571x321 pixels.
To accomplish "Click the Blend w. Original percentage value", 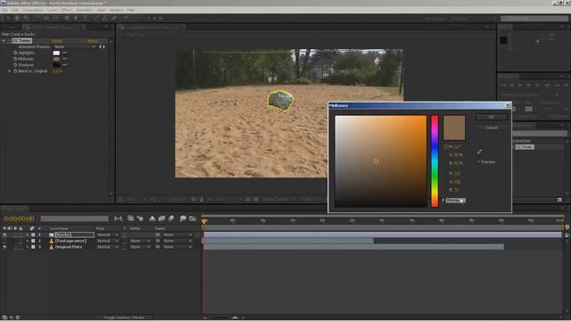I will pyautogui.click(x=57, y=71).
